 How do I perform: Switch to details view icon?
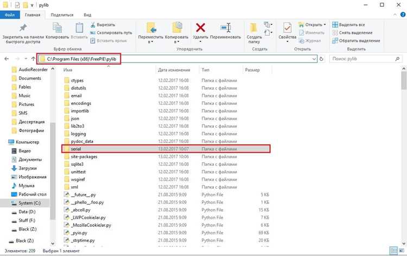click(393, 251)
